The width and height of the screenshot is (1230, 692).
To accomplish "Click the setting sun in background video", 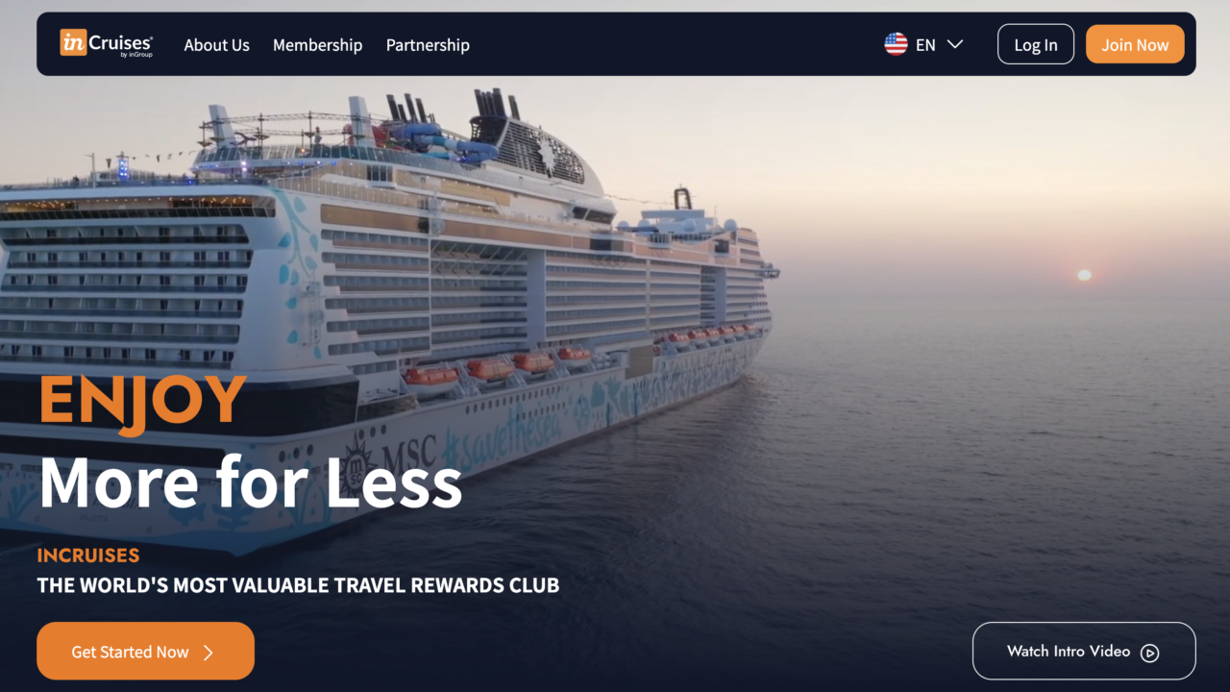I will click(x=1084, y=275).
